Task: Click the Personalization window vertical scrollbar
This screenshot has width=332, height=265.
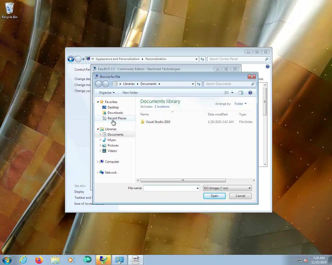Action: click(x=265, y=101)
